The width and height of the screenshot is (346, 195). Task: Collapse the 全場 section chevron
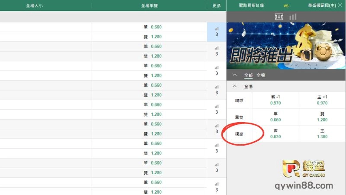point(234,86)
